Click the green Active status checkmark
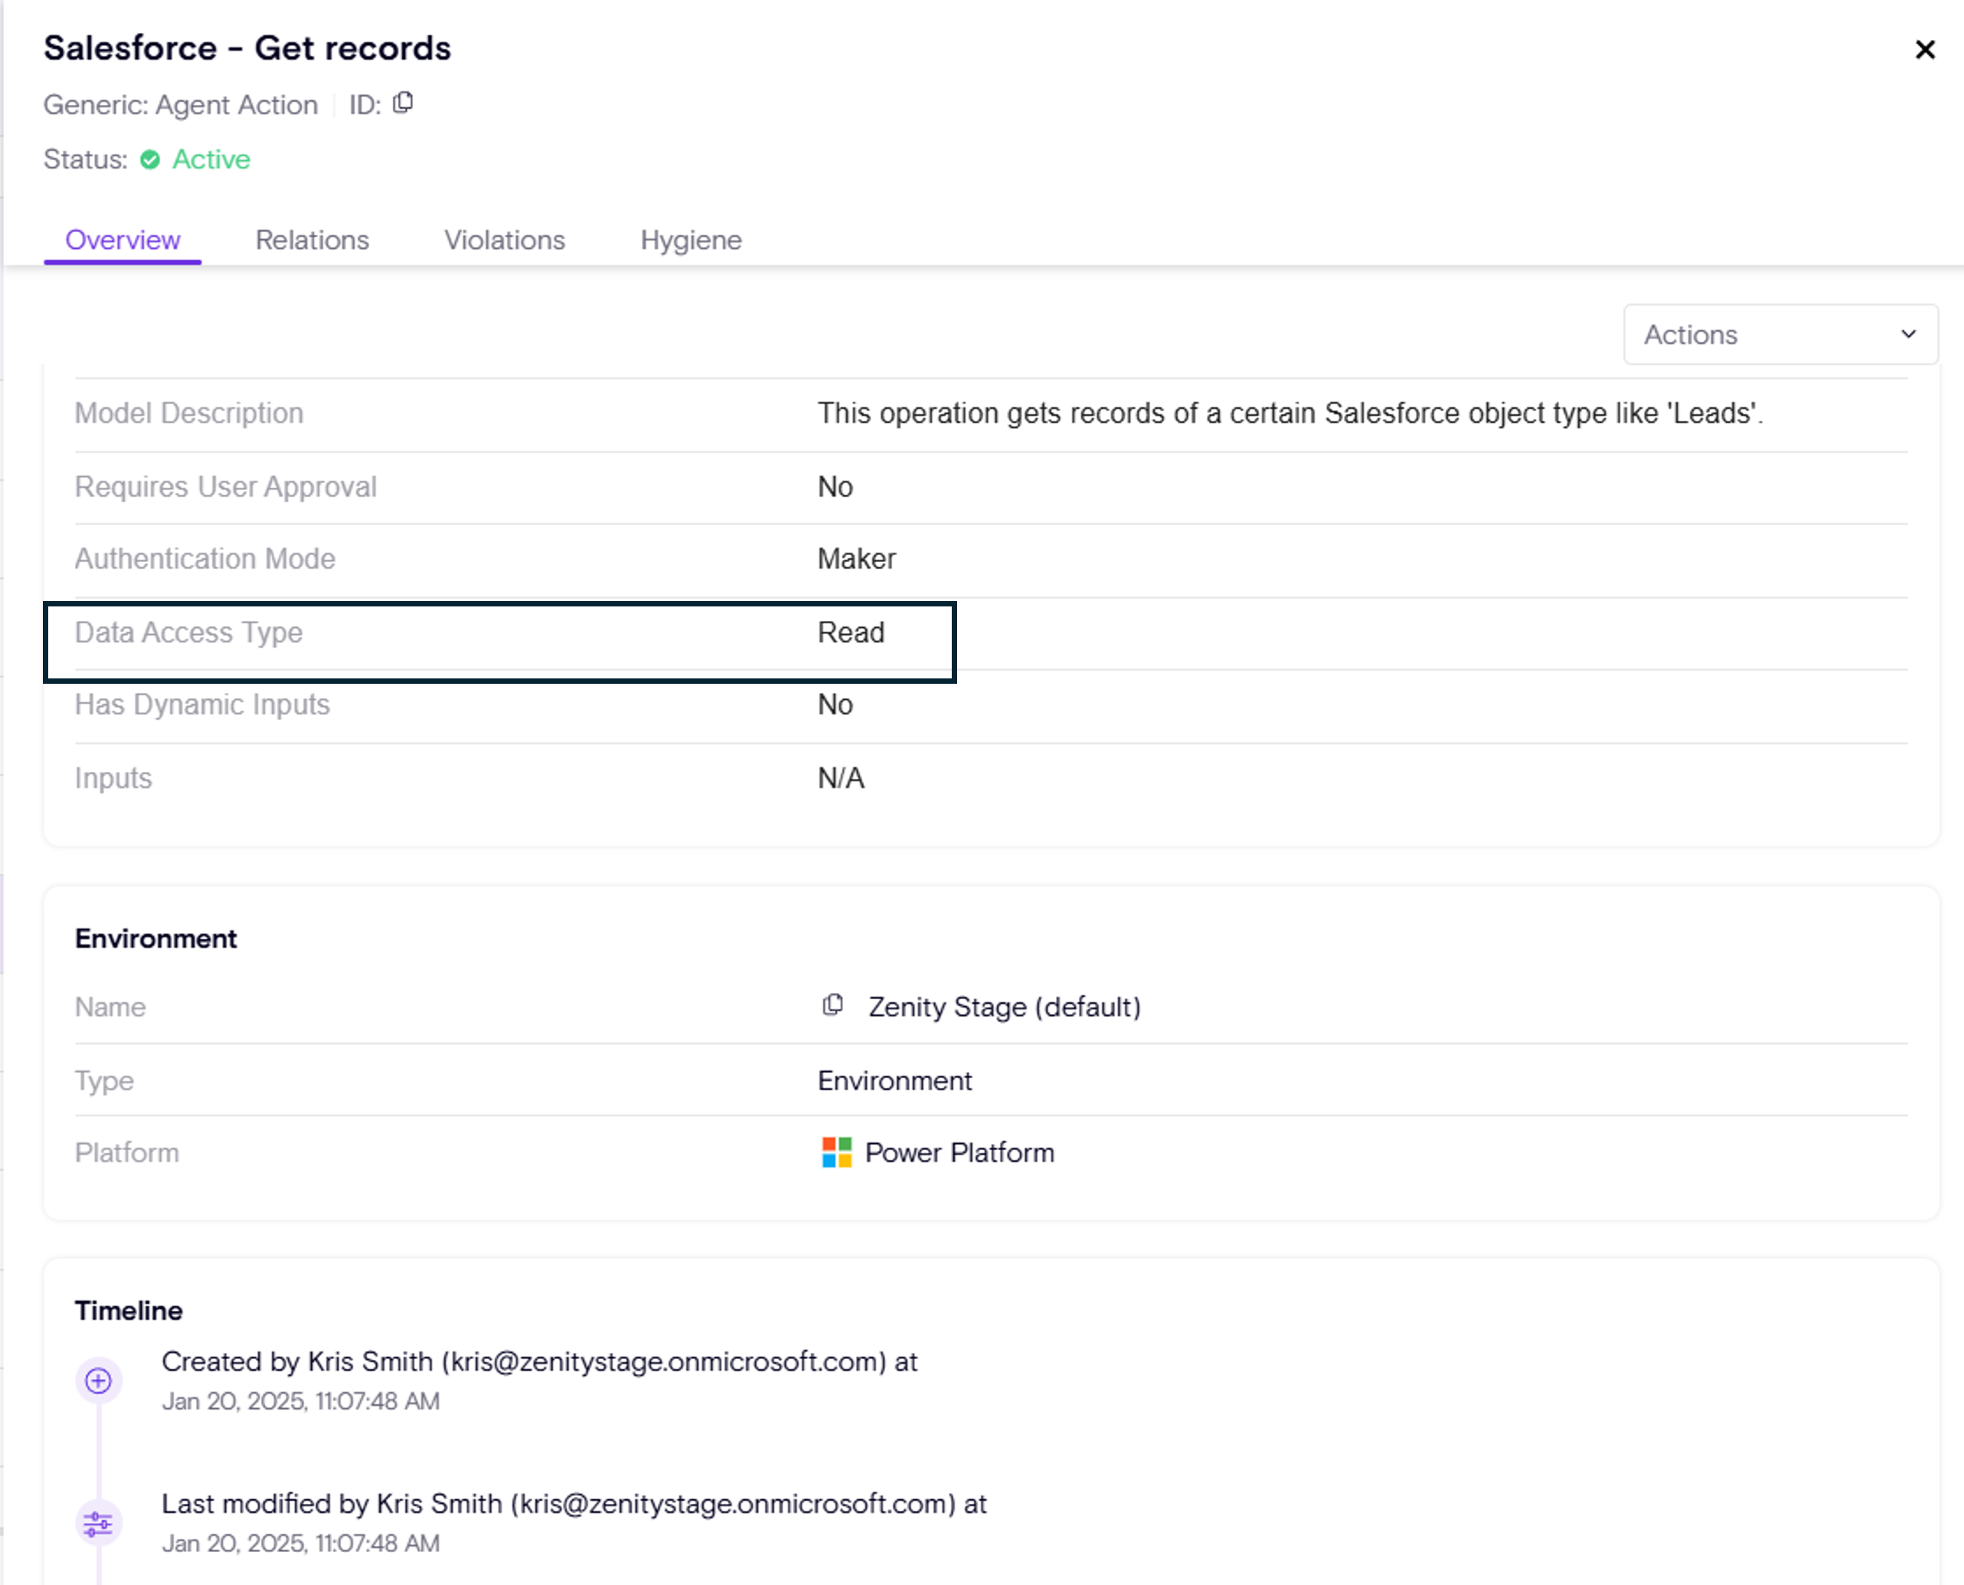This screenshot has width=1964, height=1585. [150, 160]
